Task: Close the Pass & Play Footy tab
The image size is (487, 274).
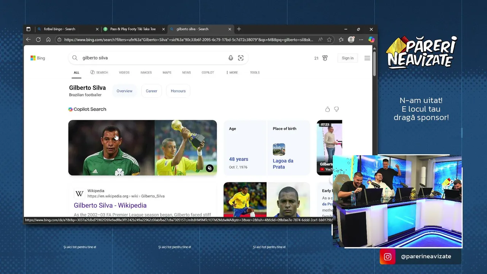Action: click(164, 29)
